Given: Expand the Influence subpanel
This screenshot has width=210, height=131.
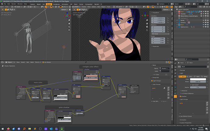Looking at the screenshot, I should click(180, 91).
